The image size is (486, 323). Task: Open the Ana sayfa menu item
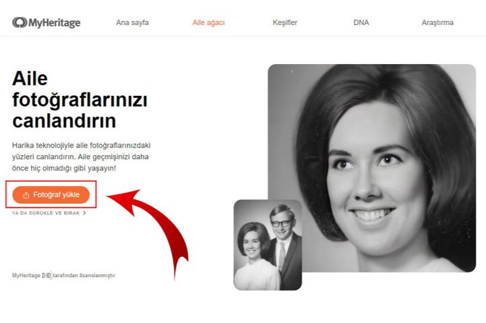tap(132, 23)
